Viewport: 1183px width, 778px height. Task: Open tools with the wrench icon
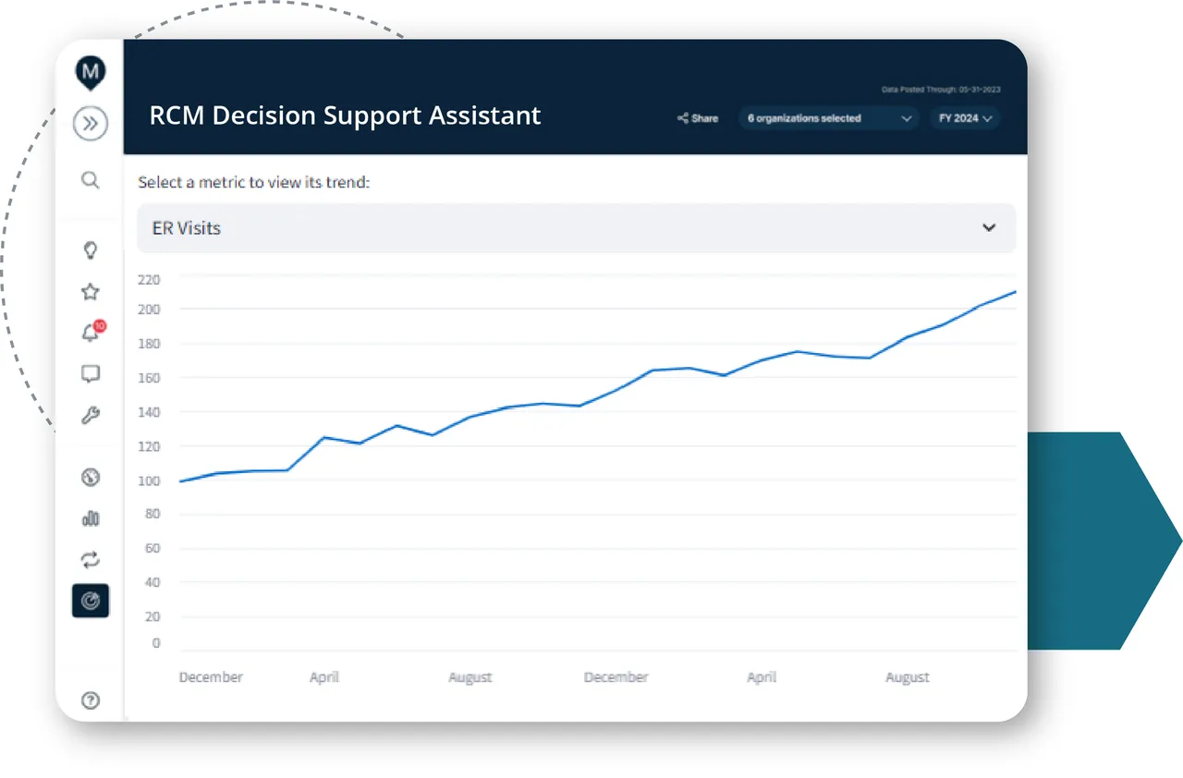91,416
